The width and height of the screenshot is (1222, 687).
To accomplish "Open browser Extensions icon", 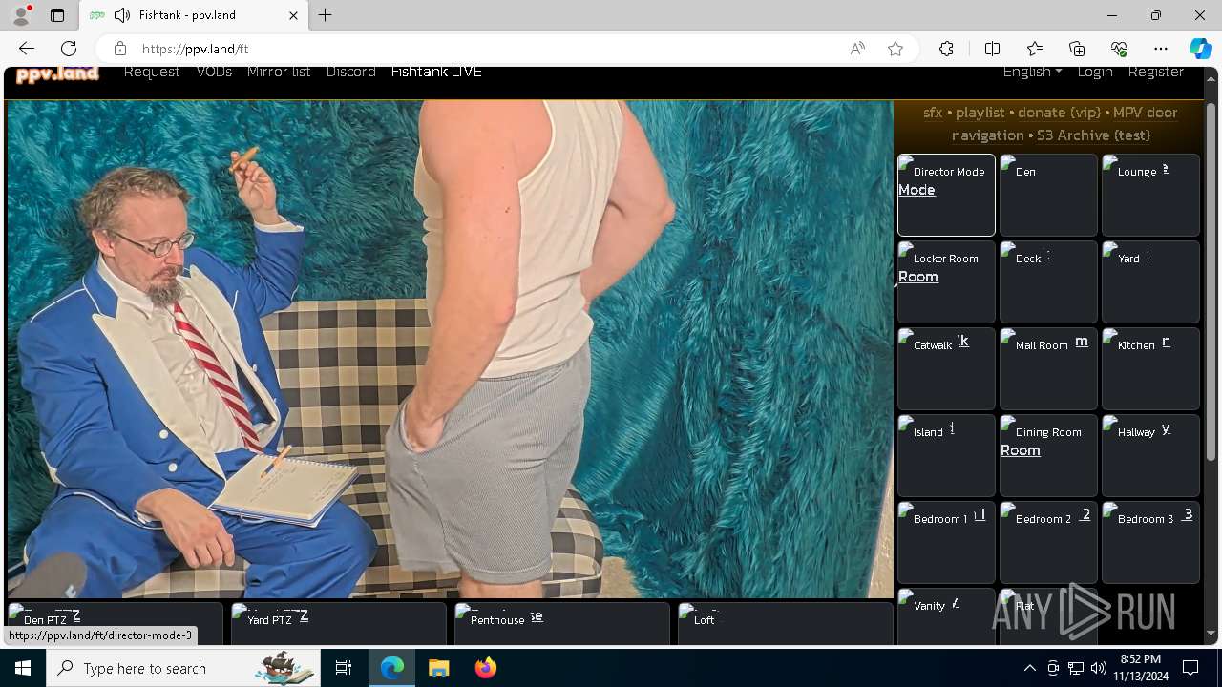I will pos(946,49).
